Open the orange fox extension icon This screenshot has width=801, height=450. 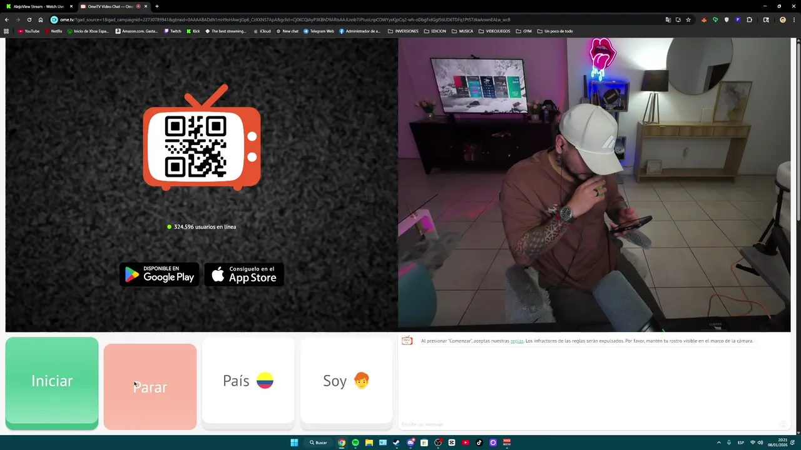pyautogui.click(x=704, y=20)
